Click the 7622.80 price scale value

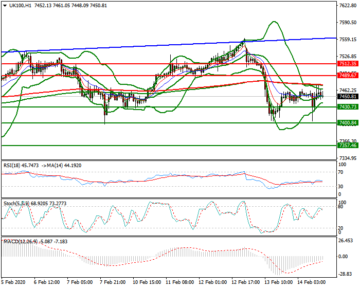(348, 6)
